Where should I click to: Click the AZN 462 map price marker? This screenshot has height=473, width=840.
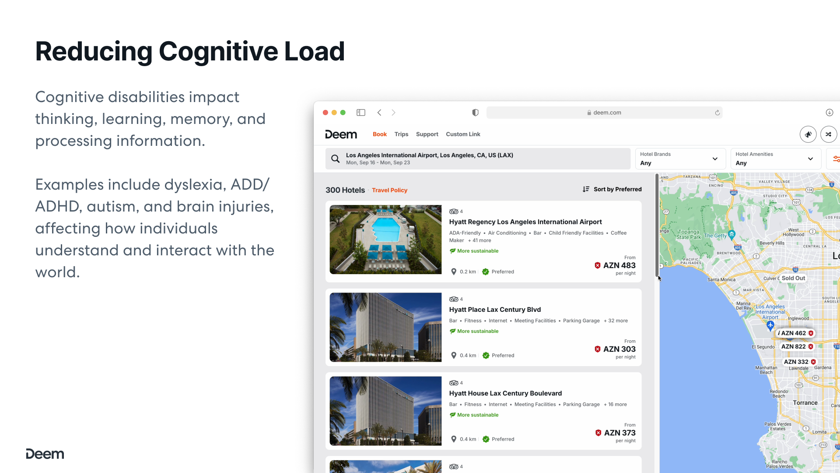click(796, 333)
